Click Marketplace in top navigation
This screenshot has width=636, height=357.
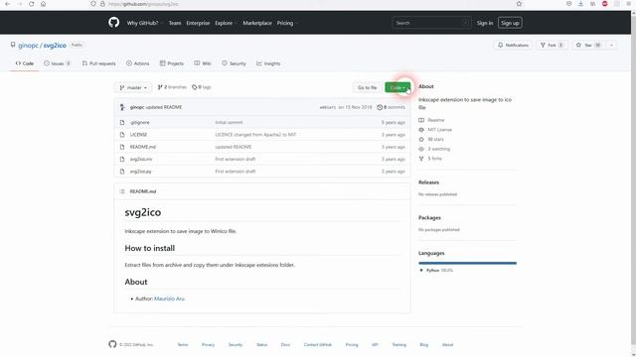(257, 23)
